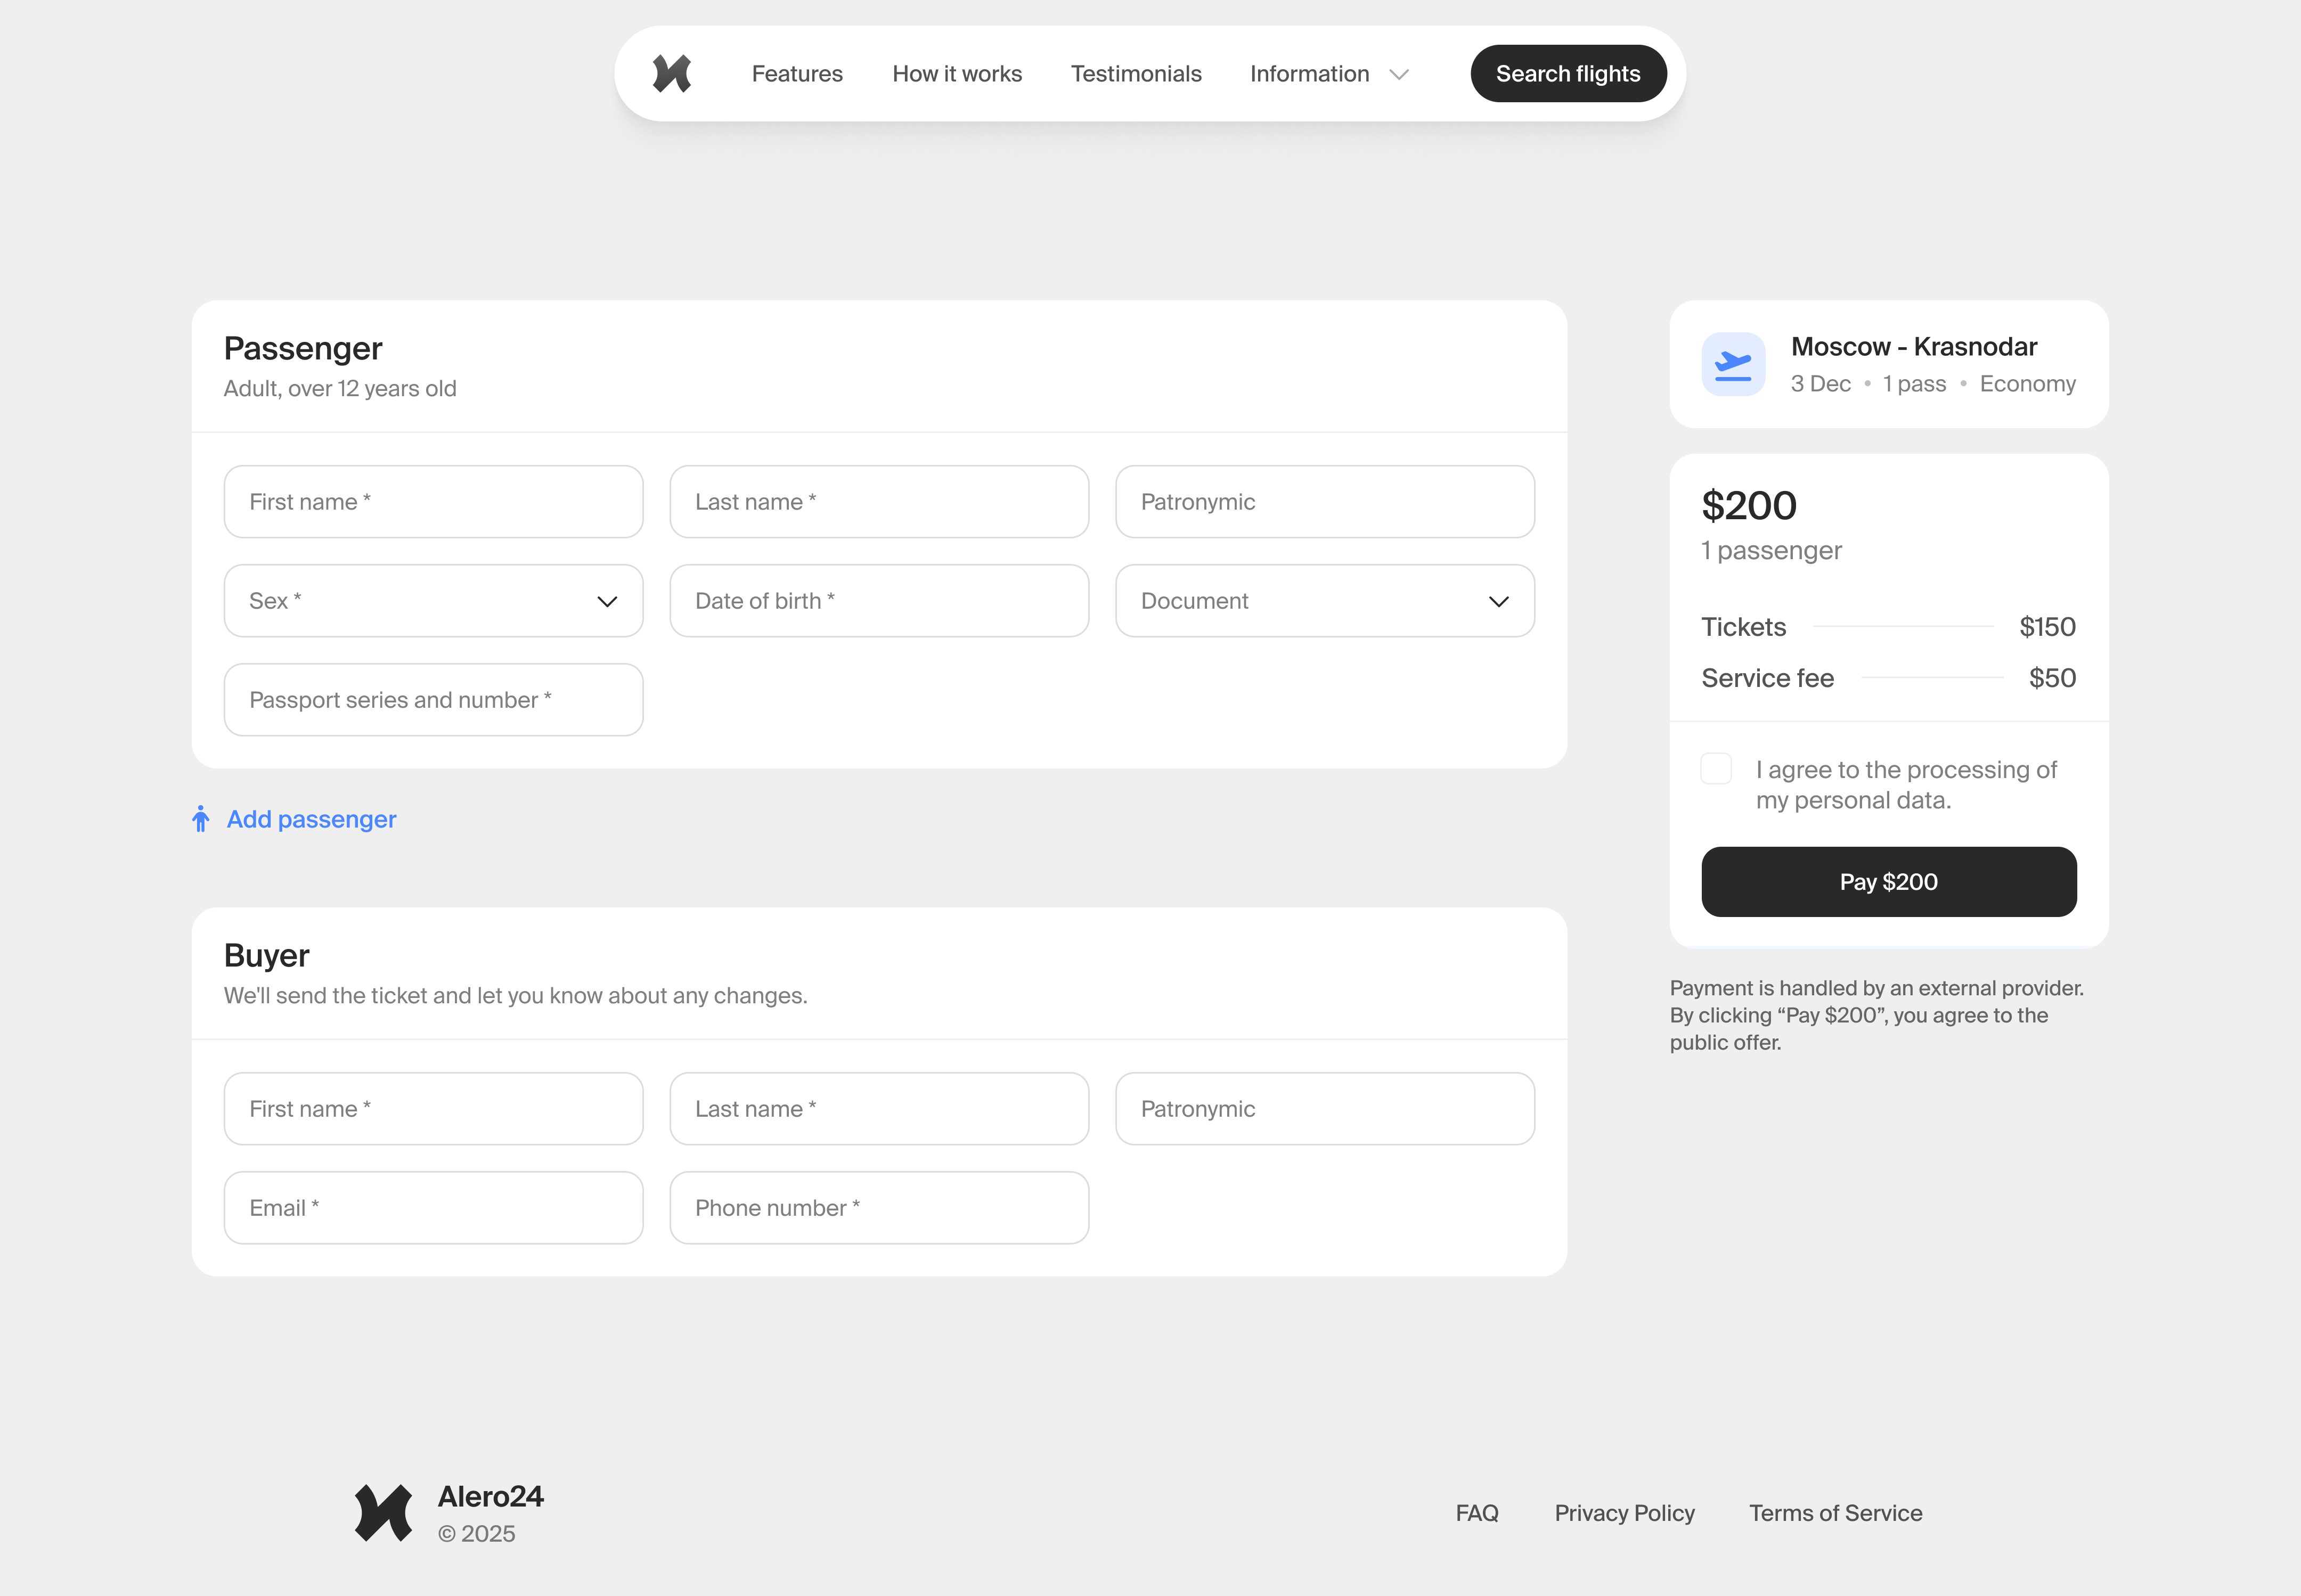Focus the Passenger First name field
The image size is (2301, 1596).
(433, 502)
